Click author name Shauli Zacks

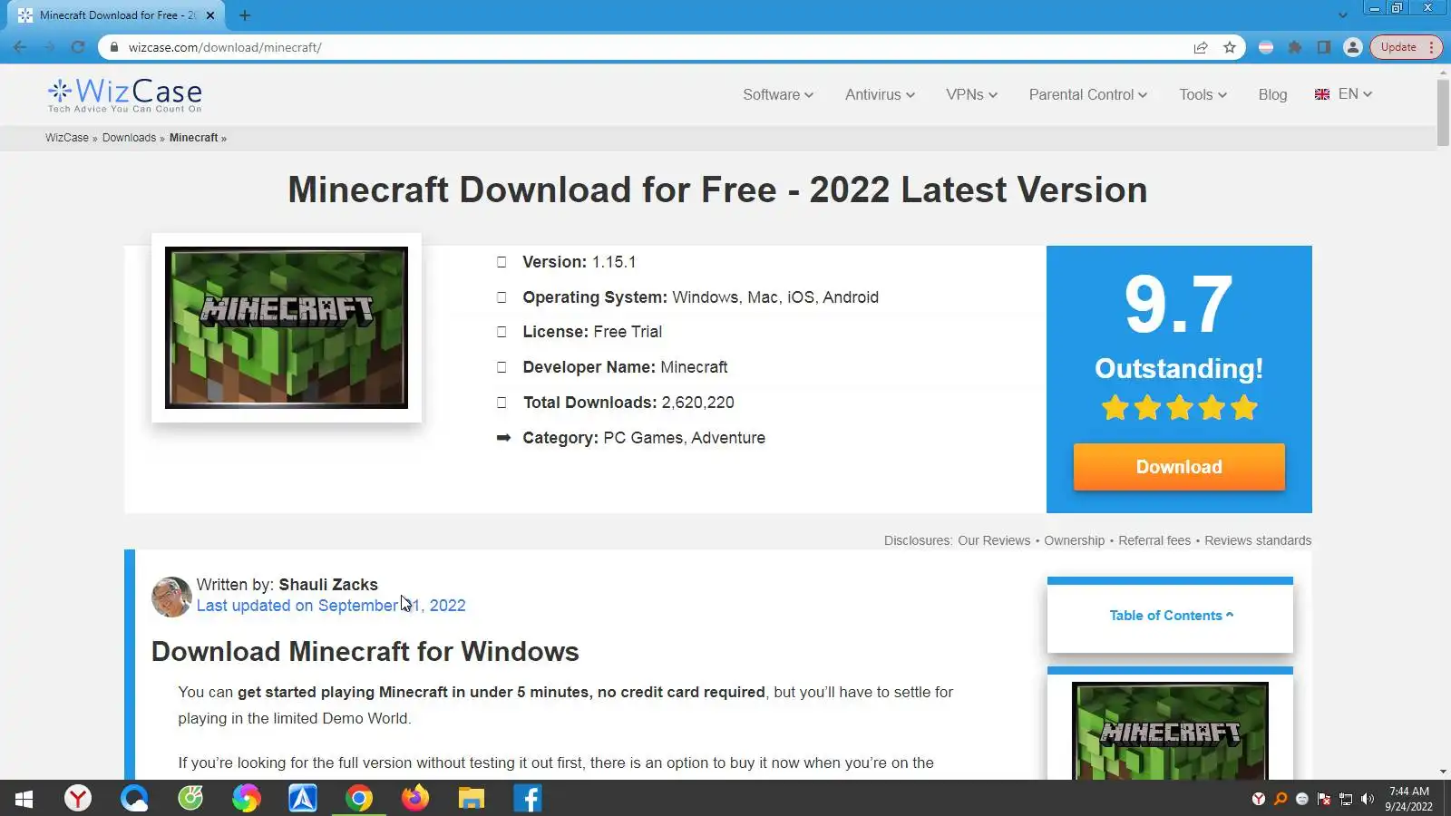click(328, 585)
